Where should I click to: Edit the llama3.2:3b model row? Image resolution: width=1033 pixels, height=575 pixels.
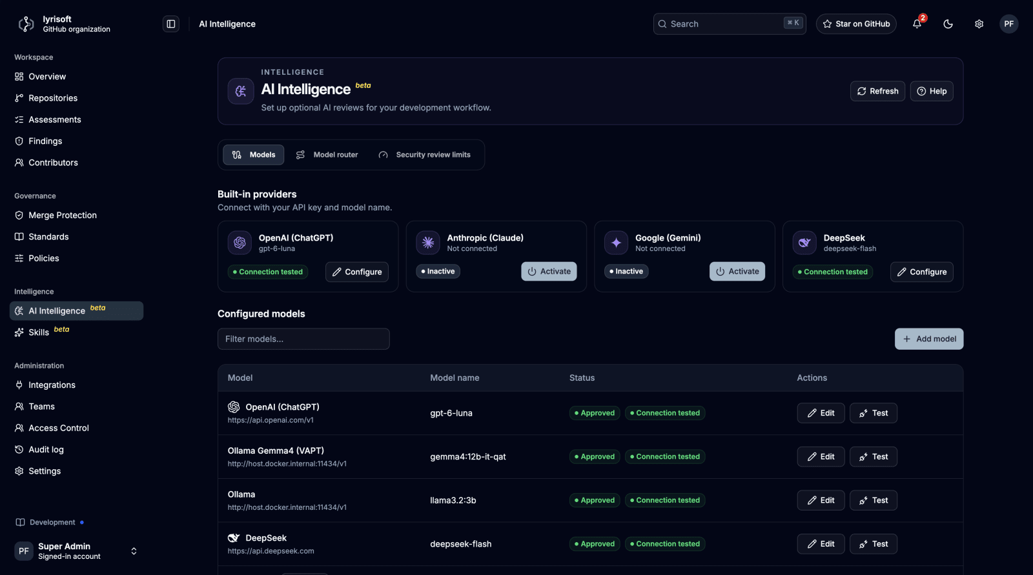(821, 500)
